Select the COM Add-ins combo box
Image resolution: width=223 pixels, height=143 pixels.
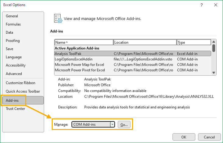(93, 124)
